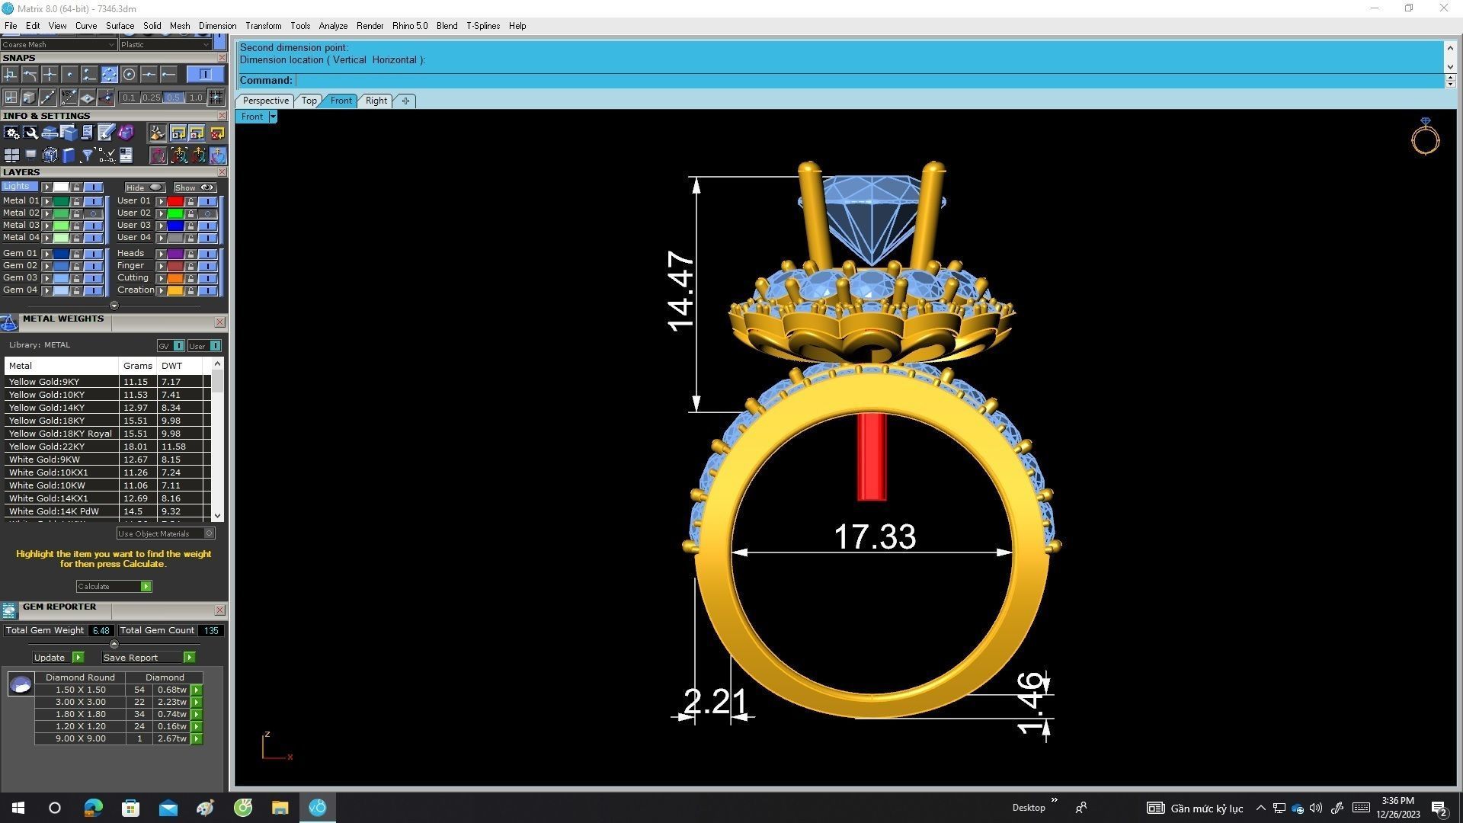1463x823 pixels.
Task: Click the Show layers button
Action: tap(194, 187)
